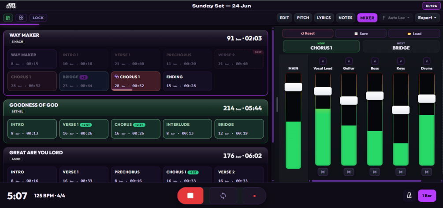Open the Export dropdown

(x=427, y=18)
